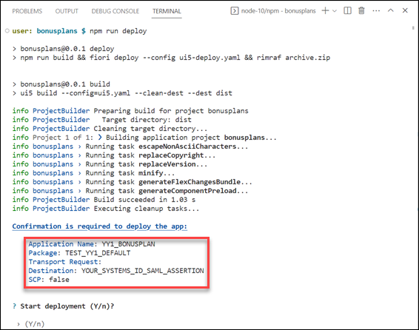Viewport: 419px width, 330px height.
Task: Click the terminal scrollbar thumb
Action: coord(413,28)
